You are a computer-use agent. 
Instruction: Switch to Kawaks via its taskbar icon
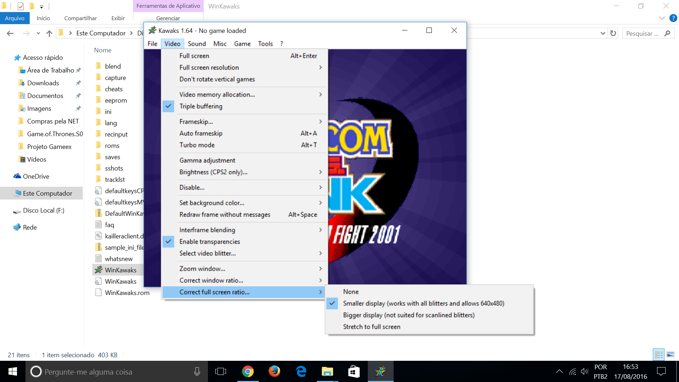381,371
